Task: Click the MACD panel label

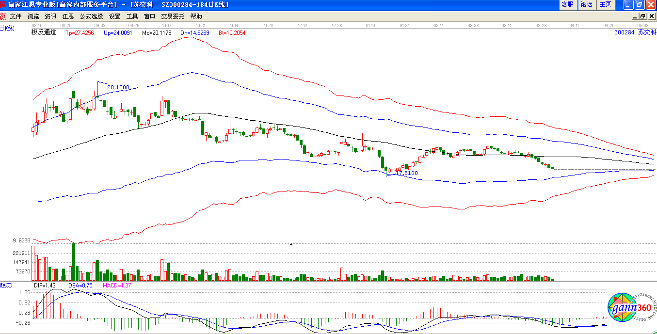Action: 6,286
